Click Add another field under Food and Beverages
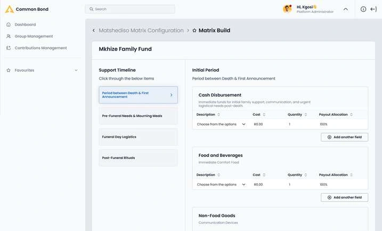Image resolution: width=382 pixels, height=231 pixels. pos(344,197)
